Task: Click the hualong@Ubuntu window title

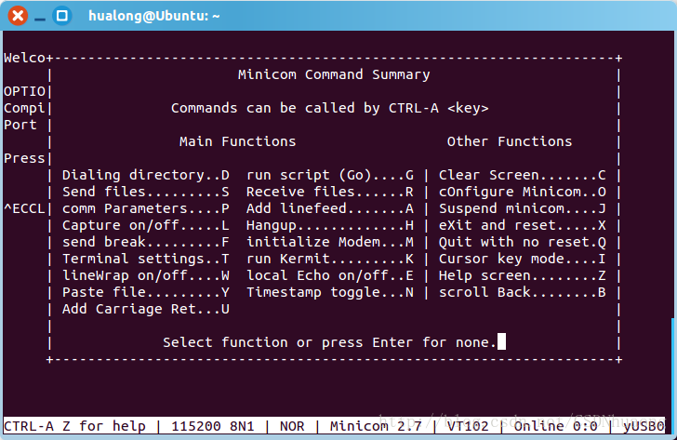Action: pyautogui.click(x=153, y=16)
